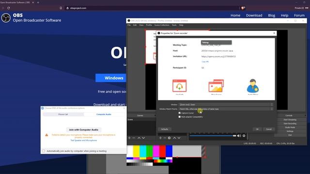
Task: Open the Blog link on the OBS website
Action: click(271, 15)
